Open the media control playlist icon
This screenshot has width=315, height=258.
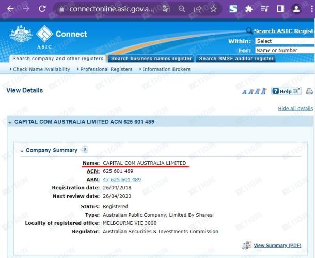point(264,9)
